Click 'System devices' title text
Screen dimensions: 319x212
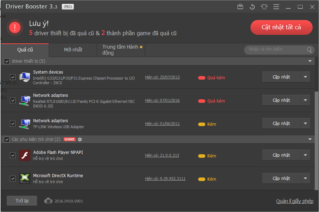48,72
